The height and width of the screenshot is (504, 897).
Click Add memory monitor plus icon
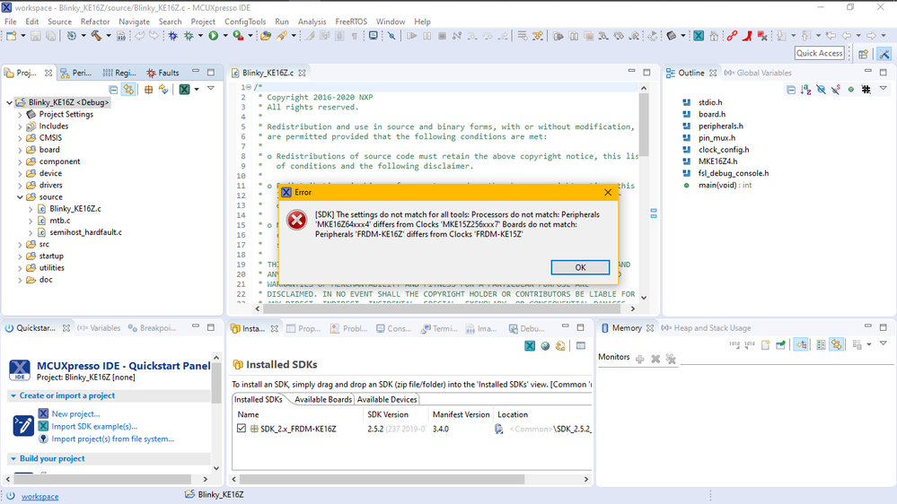[640, 359]
